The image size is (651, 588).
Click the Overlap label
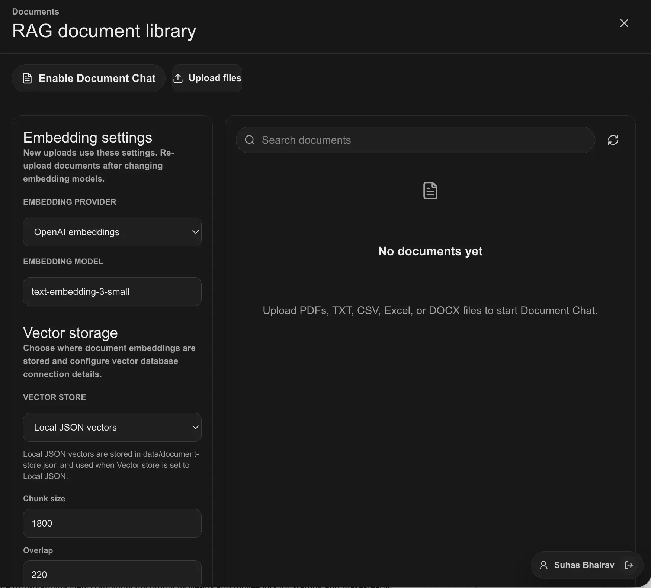tap(38, 550)
